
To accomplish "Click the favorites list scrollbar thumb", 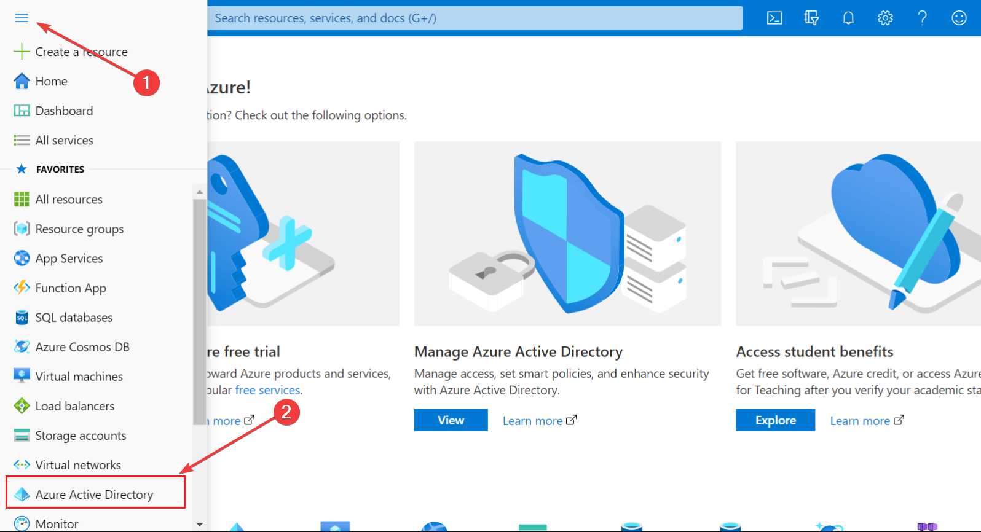I will [199, 311].
